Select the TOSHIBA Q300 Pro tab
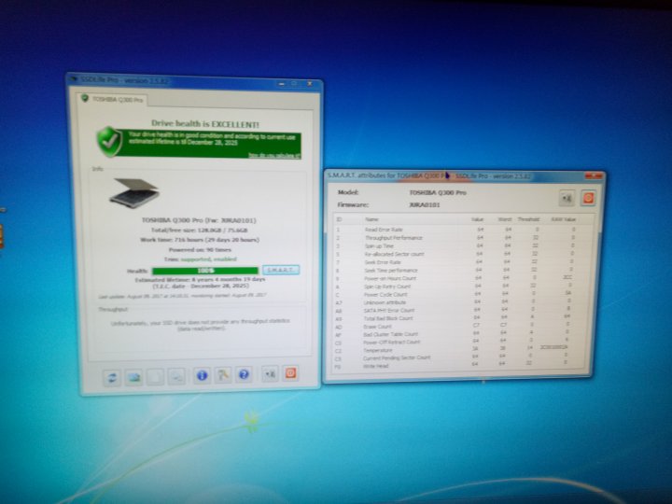672x504 pixels. click(115, 99)
